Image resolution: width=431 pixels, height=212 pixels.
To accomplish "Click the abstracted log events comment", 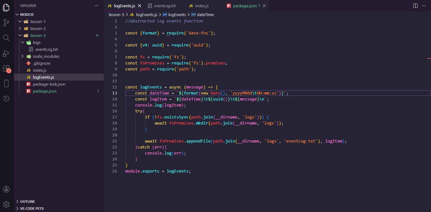I will [x=164, y=21].
